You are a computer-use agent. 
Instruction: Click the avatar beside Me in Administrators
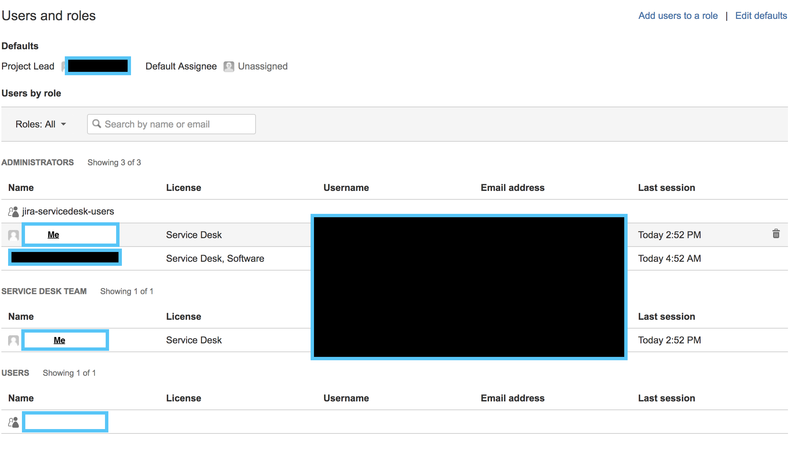click(x=14, y=235)
